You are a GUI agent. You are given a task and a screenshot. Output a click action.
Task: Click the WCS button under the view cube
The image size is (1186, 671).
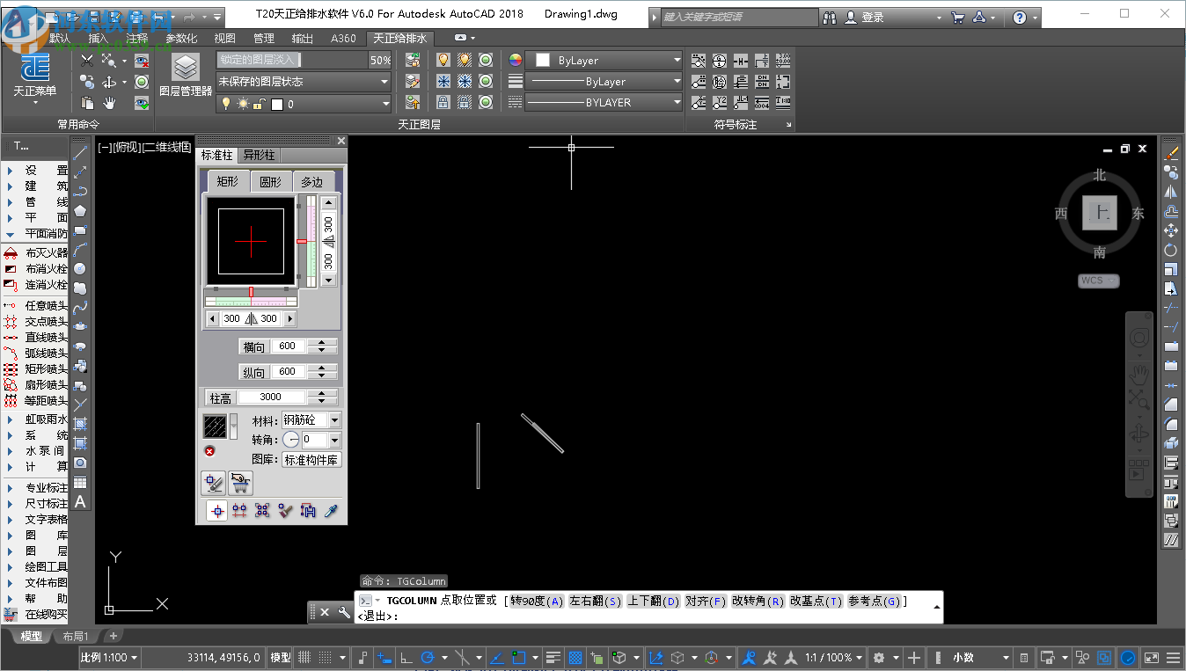(1099, 281)
